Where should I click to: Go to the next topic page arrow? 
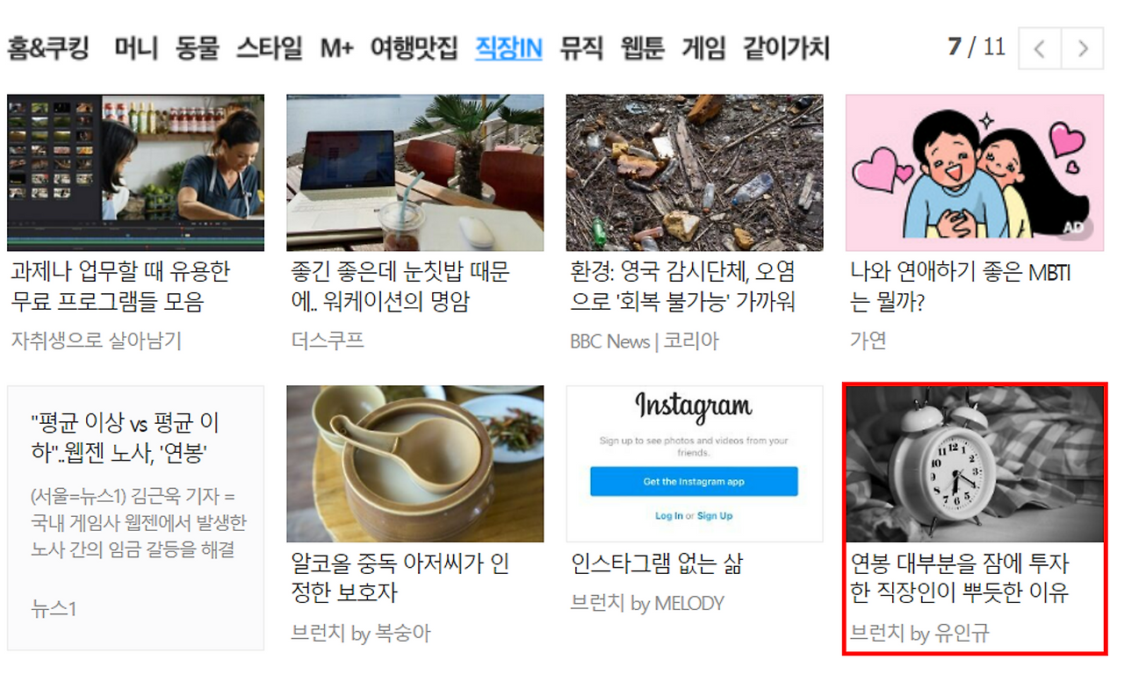tap(1082, 48)
